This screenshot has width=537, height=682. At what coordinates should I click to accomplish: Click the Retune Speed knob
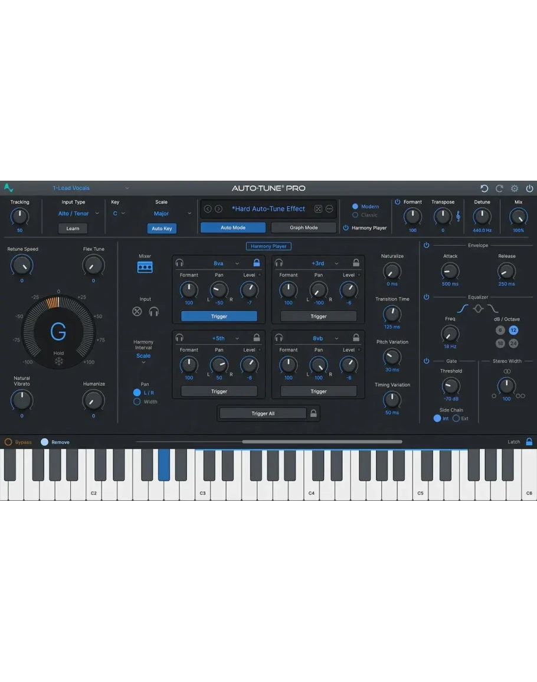coord(22,266)
